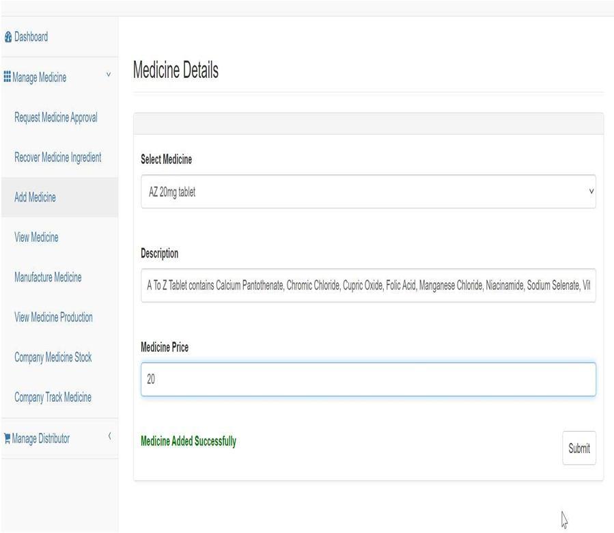Go to Recover Medicine Ingredient
This screenshot has height=533, width=614.
(57, 158)
